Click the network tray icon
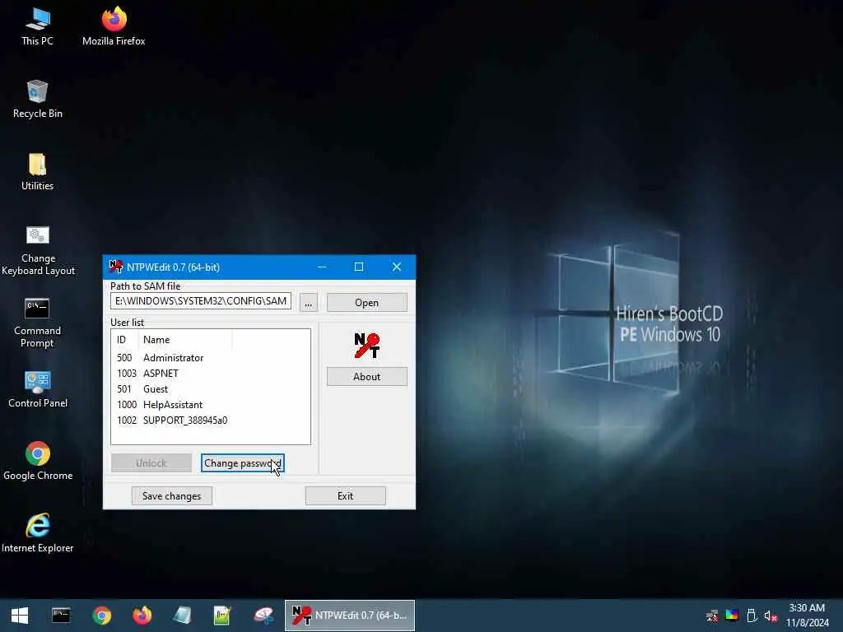This screenshot has height=632, width=843. tap(712, 616)
